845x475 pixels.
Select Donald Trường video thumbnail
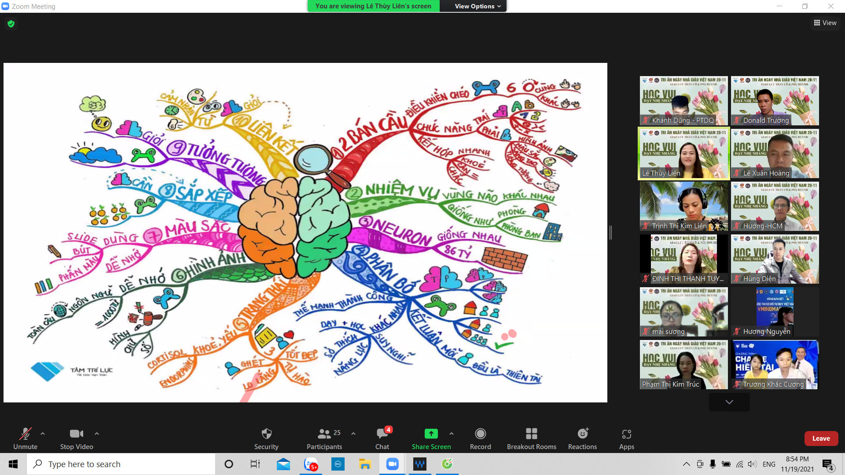[x=775, y=101]
